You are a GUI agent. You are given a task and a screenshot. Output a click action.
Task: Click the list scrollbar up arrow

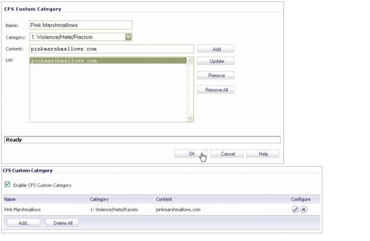[190, 61]
